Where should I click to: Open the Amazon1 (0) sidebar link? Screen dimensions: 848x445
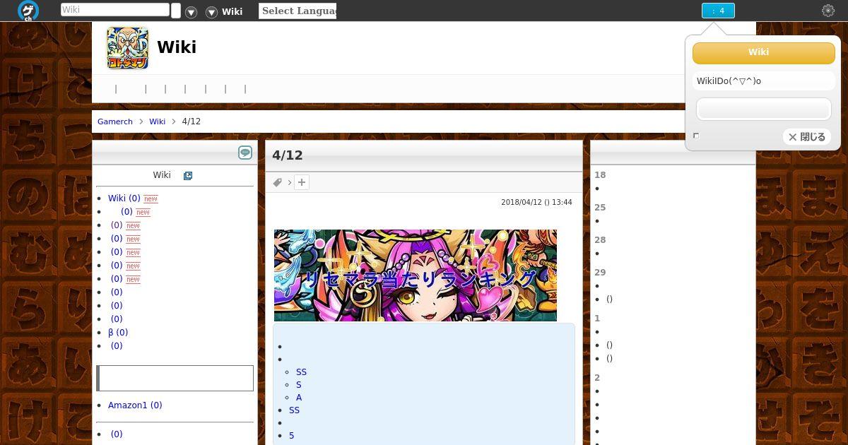[135, 405]
